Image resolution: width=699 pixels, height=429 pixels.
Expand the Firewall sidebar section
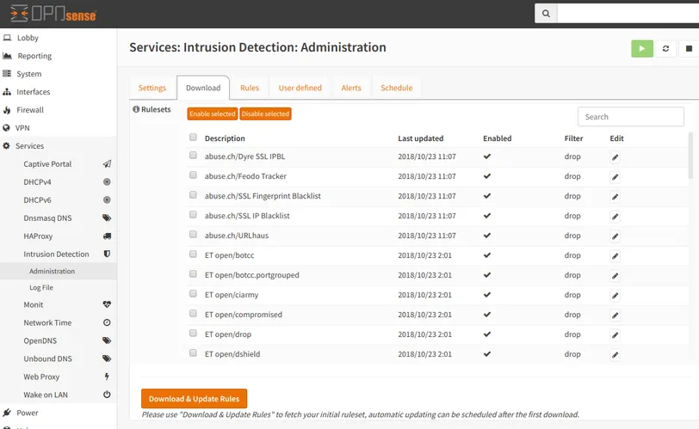click(30, 110)
